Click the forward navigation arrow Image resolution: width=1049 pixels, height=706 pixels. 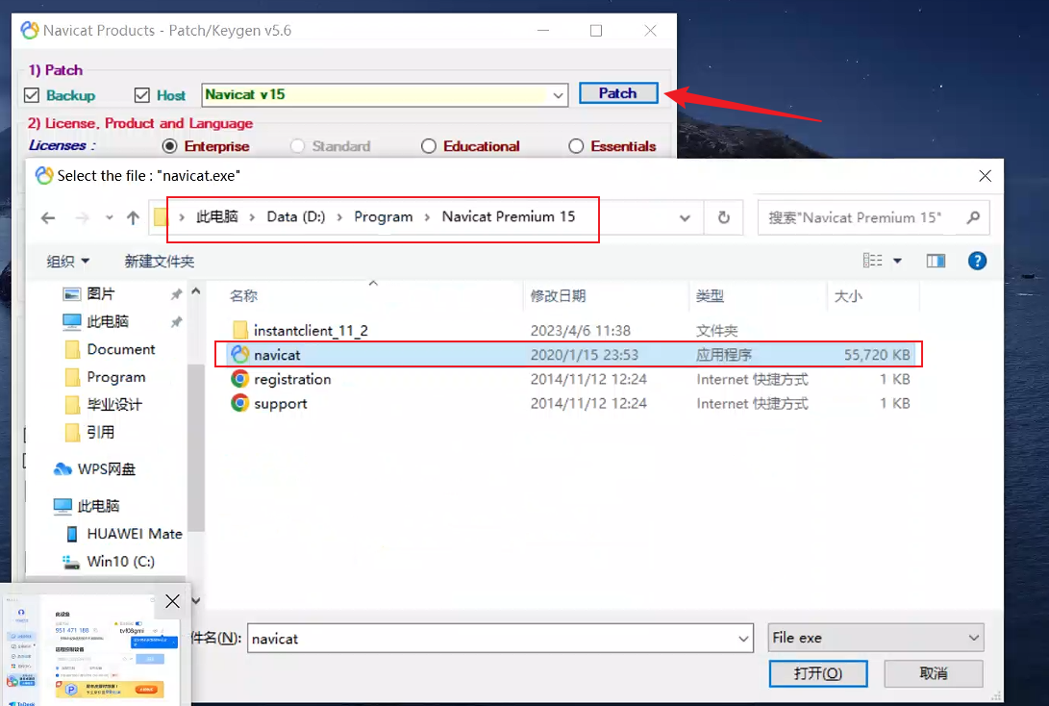point(83,217)
